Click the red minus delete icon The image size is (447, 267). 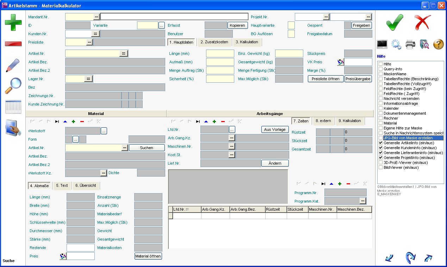[x=13, y=44]
